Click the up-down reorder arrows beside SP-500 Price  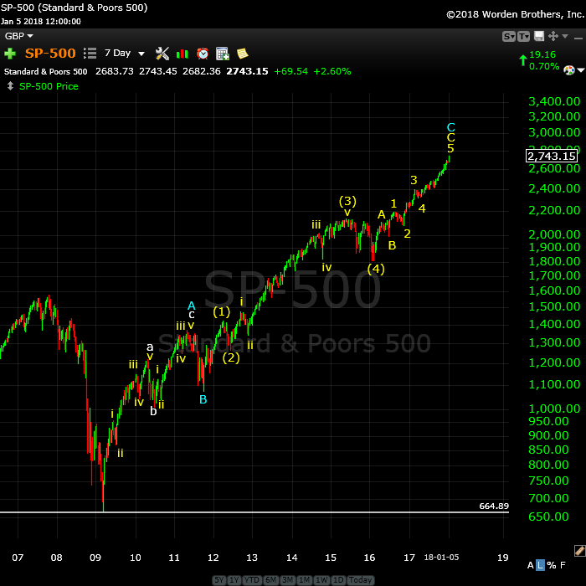pos(10,86)
